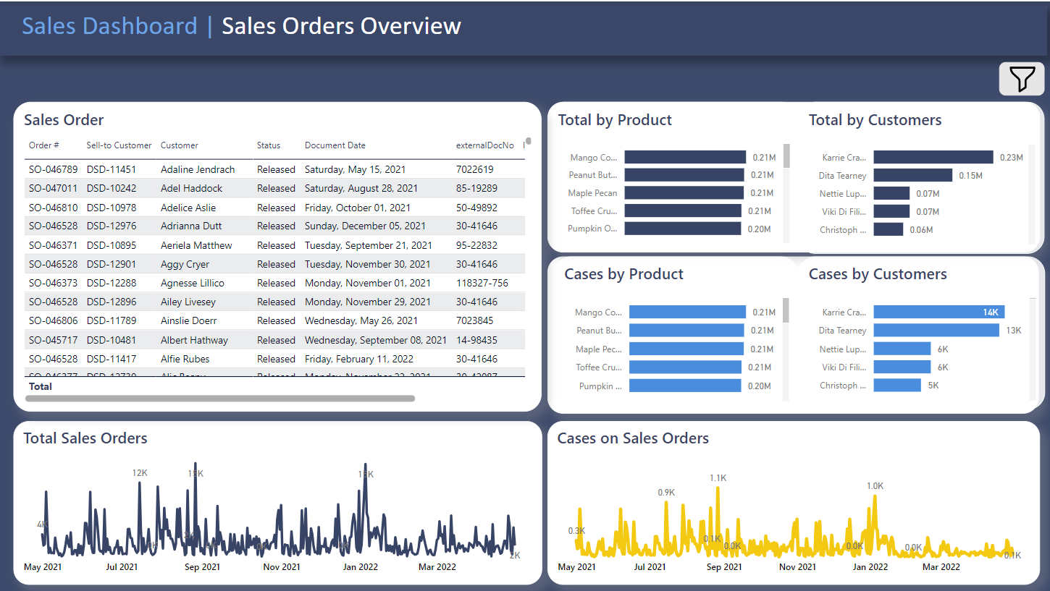Click the Total Sales Orders chart title
This screenshot has height=591, width=1050.
click(85, 438)
